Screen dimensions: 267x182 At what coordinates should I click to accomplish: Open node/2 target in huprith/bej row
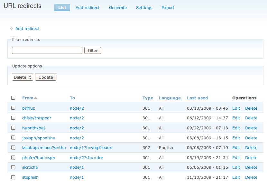pos(77,128)
